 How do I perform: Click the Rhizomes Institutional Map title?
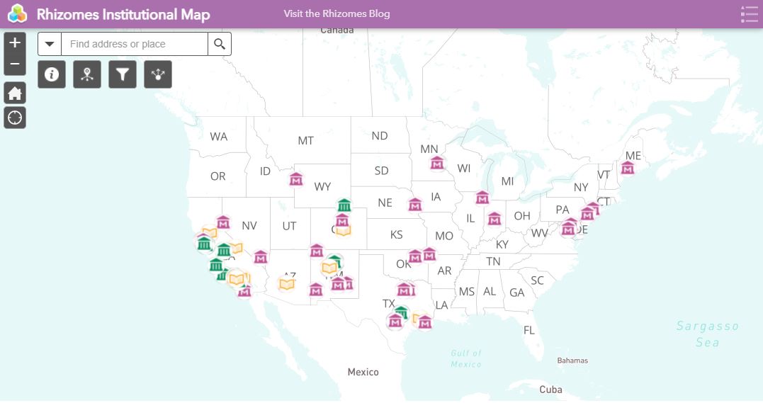[x=123, y=13]
